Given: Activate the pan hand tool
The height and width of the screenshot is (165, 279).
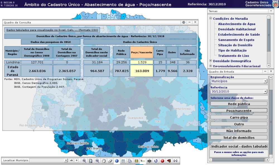Looking at the screenshot, I should tap(104, 161).
